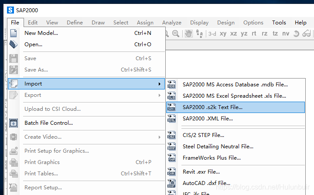Click the Export icon in File menu
Viewport: 314px width, 195px height.
(x=14, y=95)
